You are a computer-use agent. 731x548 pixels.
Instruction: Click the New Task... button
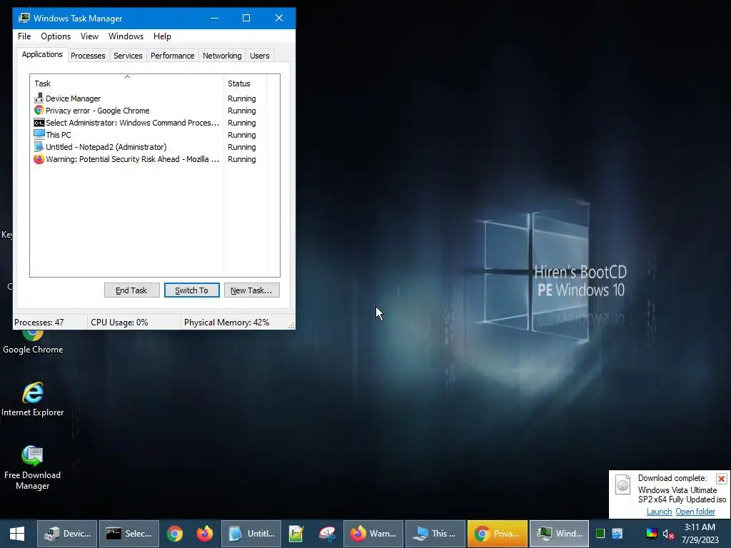click(x=251, y=290)
